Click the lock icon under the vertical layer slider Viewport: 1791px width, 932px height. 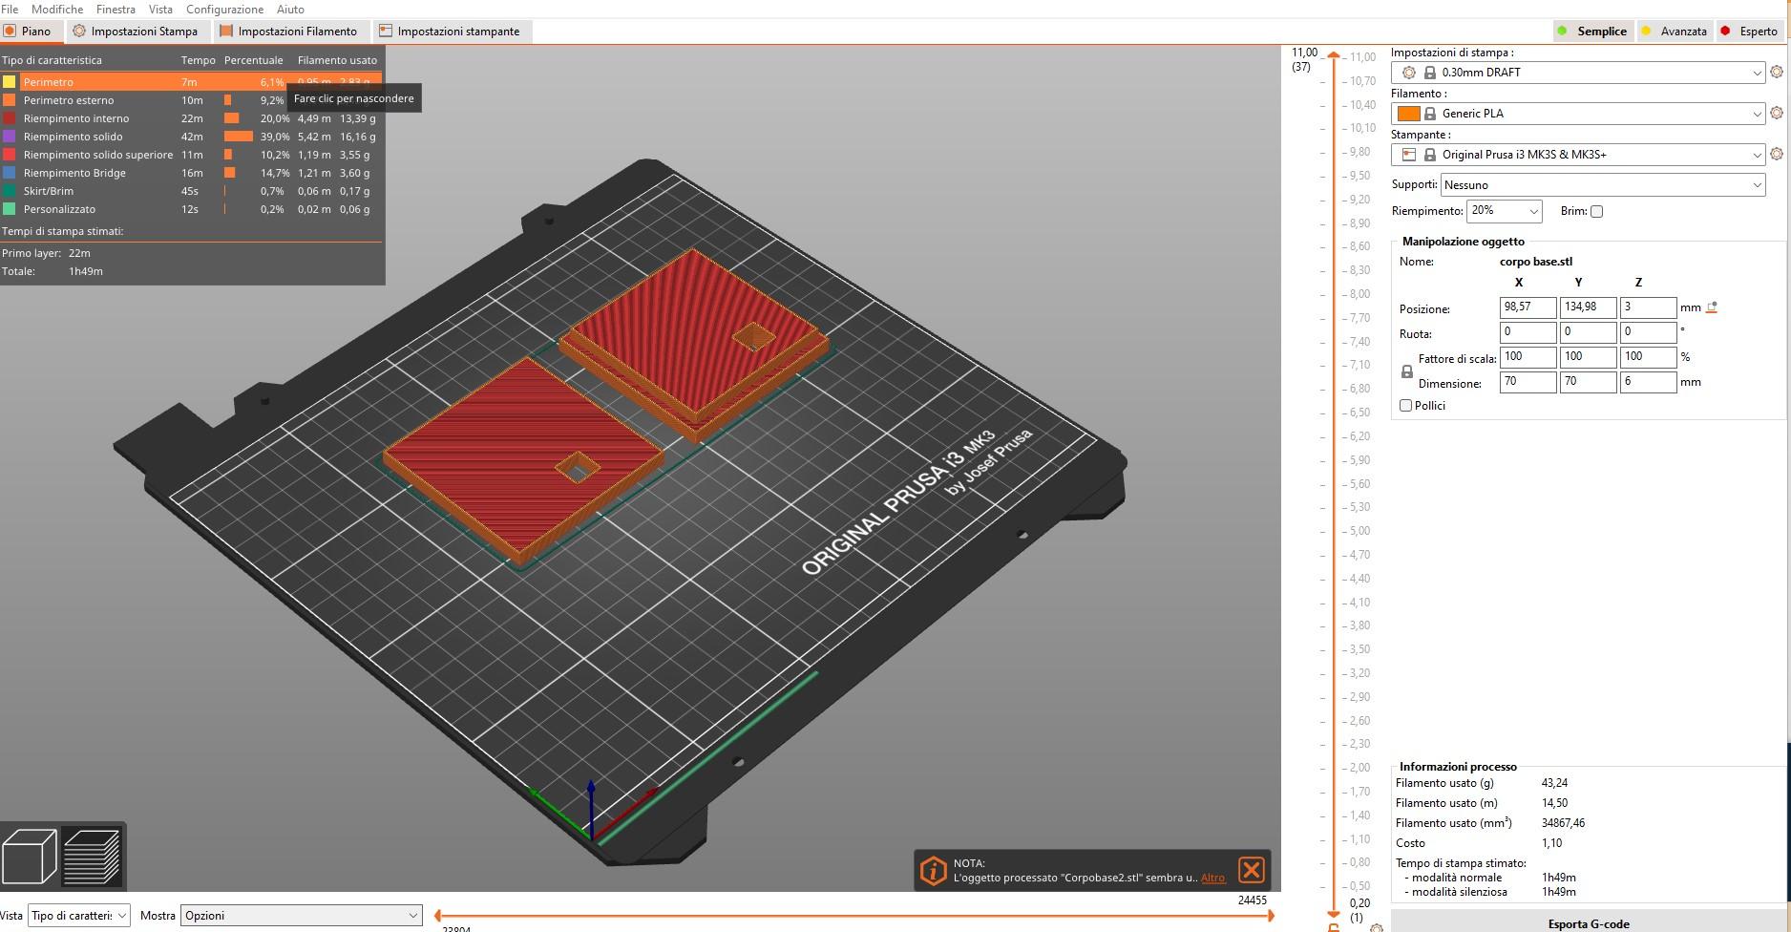(x=1334, y=927)
